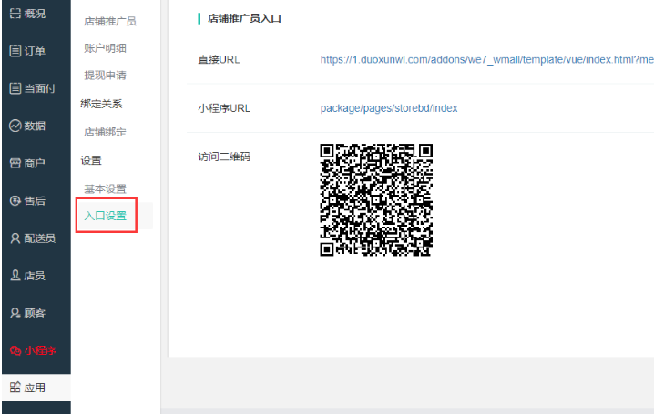Open 配送员 section

tap(40, 238)
